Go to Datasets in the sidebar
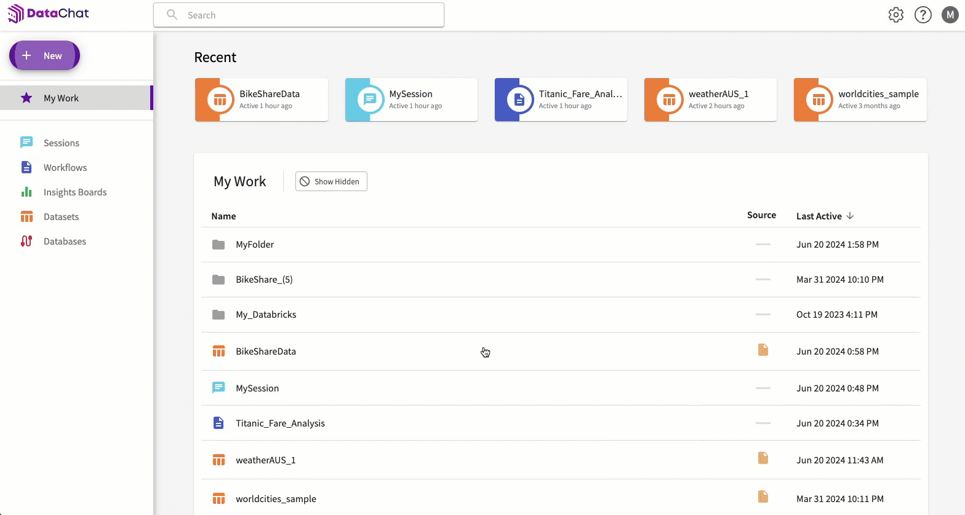 click(x=61, y=216)
